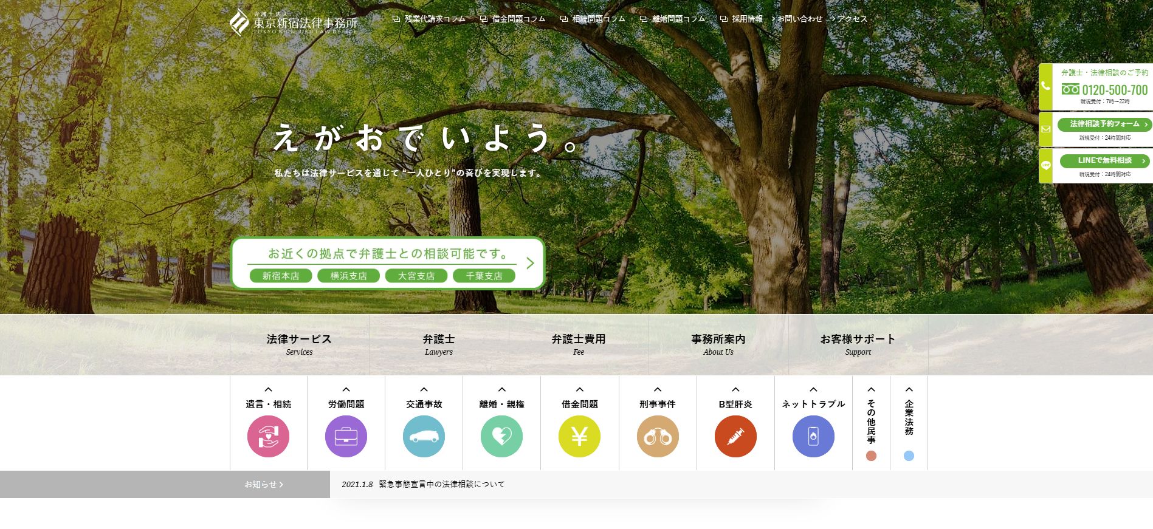Screen dimensions: 1153x529
Task: Expand the 刑事事件 chevron
Action: [x=658, y=389]
